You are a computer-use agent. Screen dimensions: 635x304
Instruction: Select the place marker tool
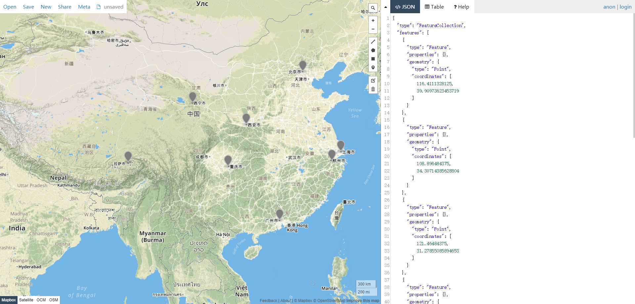coord(373,67)
